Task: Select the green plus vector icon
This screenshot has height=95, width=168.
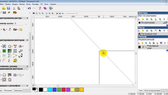Action: tap(4, 51)
